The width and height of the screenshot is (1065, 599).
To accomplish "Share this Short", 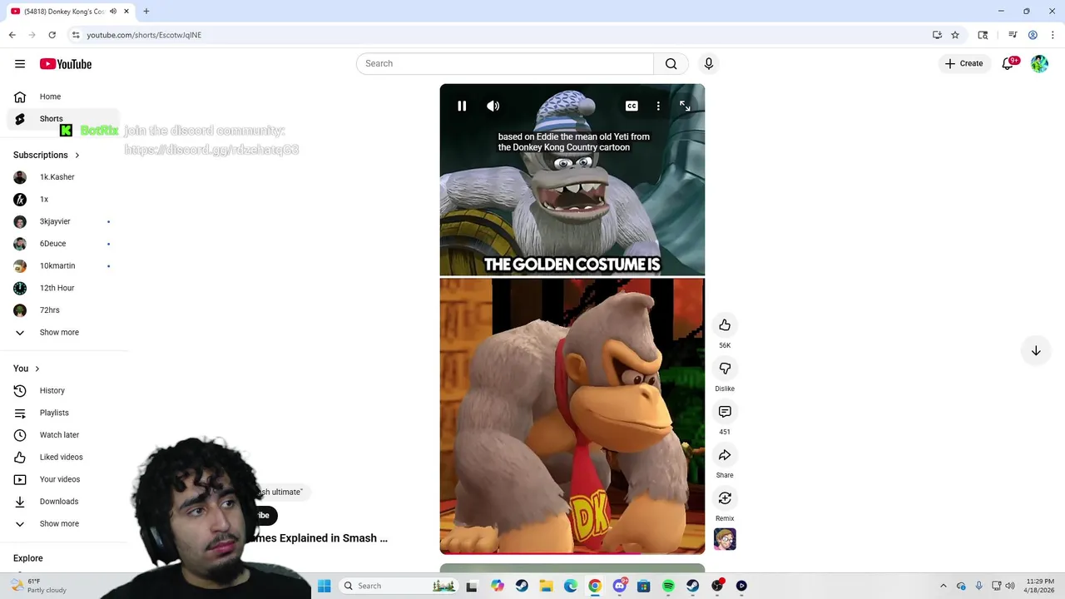I will pyautogui.click(x=725, y=455).
